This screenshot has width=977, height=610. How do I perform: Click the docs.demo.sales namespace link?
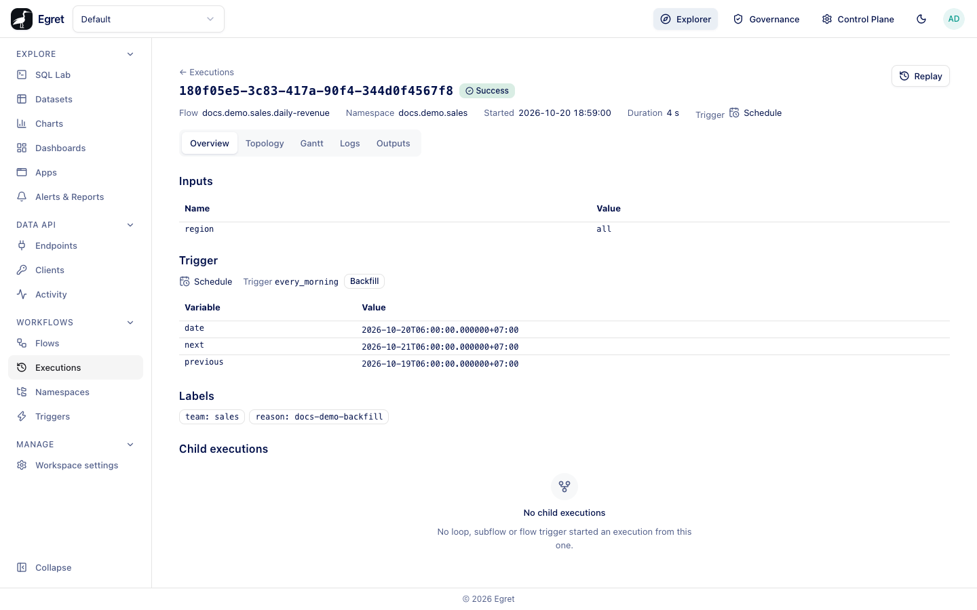[433, 113]
